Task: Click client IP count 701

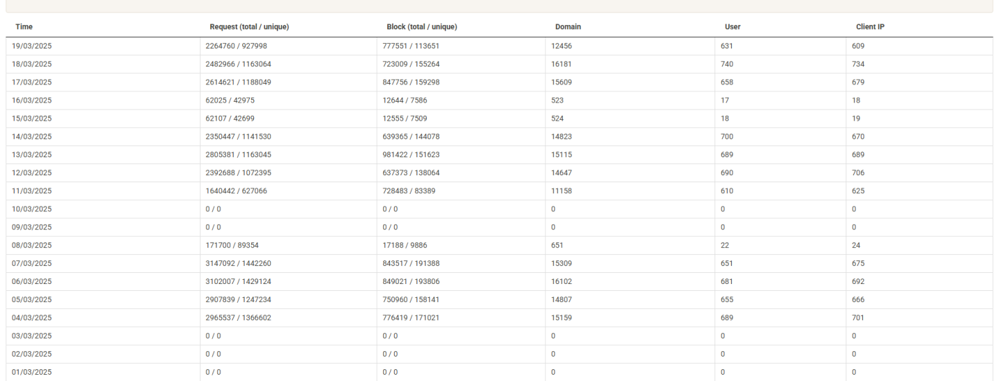Action: click(858, 317)
